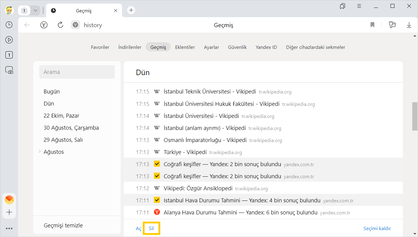Screen dimensions: 418x237
Task: Click the video player sidebar icon
Action: click(9, 40)
